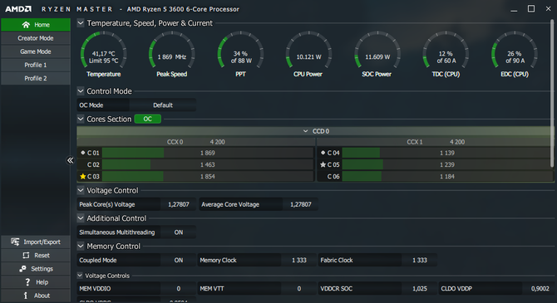This screenshot has width=557, height=303.
Task: Click the Help question mark icon
Action: (27, 282)
